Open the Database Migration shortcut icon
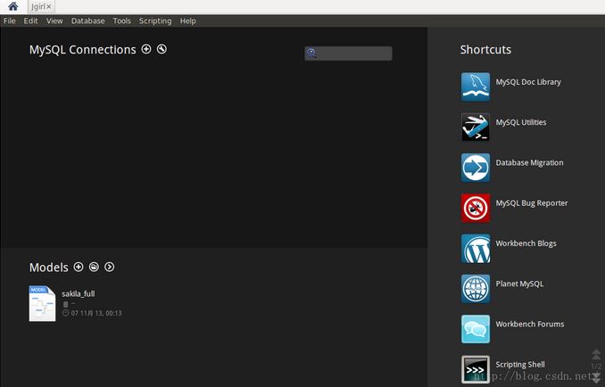605x387 pixels. [475, 168]
